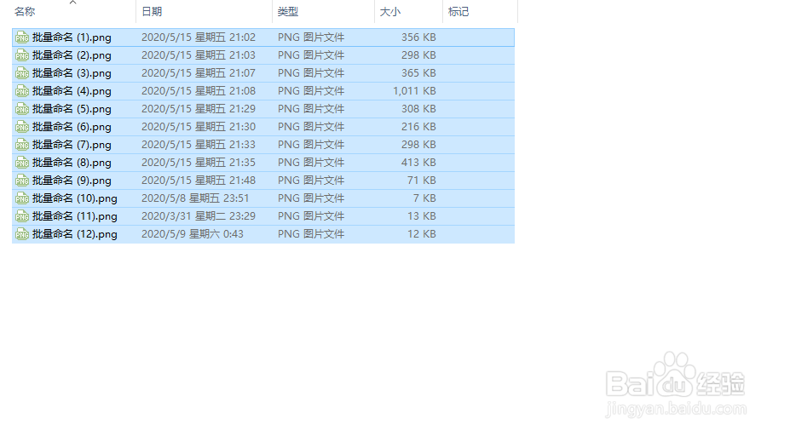This screenshot has height=436, width=790.
Task: Click PNG 图片文件 type in 批量命名 (1).png row
Action: tap(311, 37)
